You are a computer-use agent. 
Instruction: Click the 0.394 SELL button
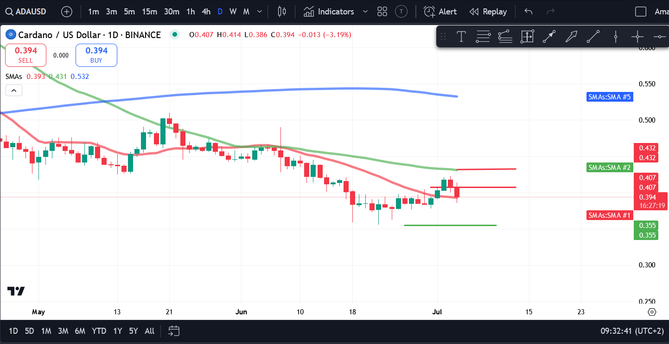[25, 55]
